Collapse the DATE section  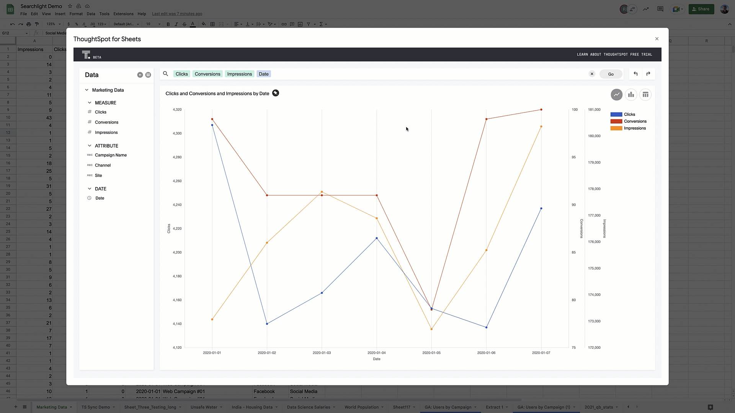[x=90, y=189]
